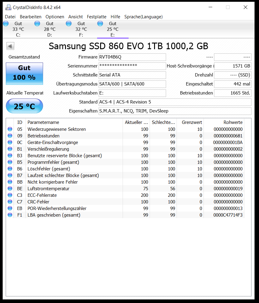This screenshot has height=303, width=259.
Task: Switch to the F: drive tab showing 32 °C
Action: (81, 29)
